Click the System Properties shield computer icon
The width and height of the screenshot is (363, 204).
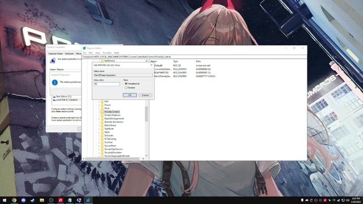coord(53,61)
